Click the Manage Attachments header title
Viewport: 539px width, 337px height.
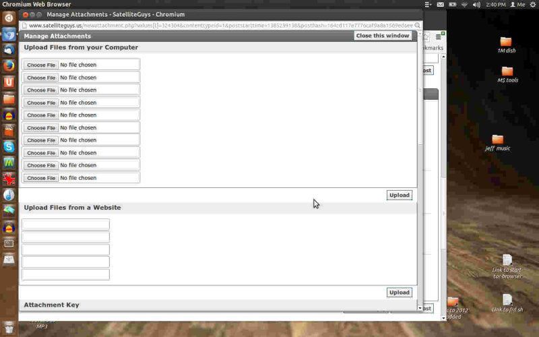click(x=57, y=36)
